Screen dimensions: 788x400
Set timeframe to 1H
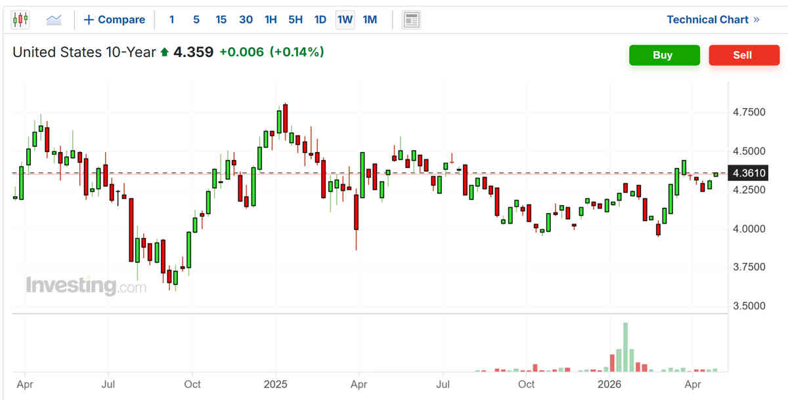271,20
